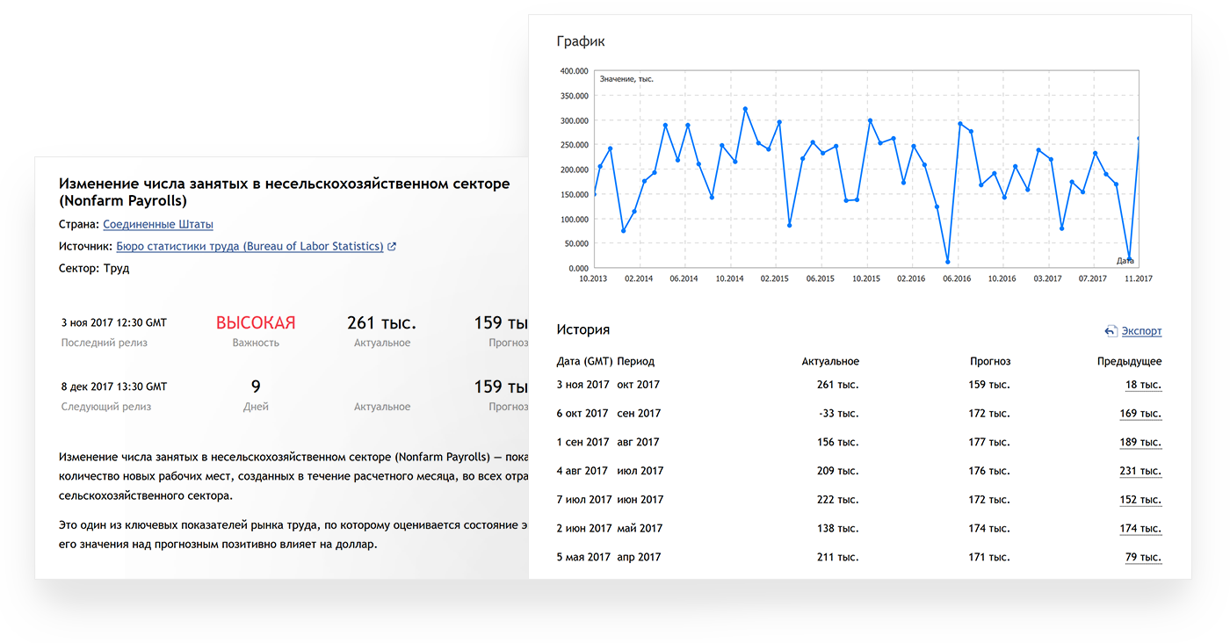Viewport: 1230px width, 643px height.
Task: Open previous value 152 тыс. link
Action: (1140, 500)
